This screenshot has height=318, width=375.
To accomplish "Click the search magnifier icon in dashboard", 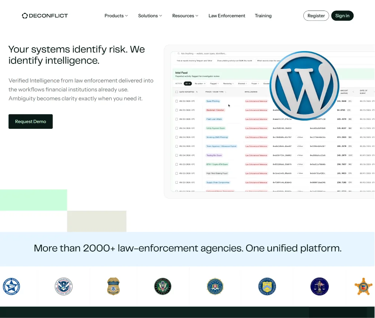I will tap(178, 54).
